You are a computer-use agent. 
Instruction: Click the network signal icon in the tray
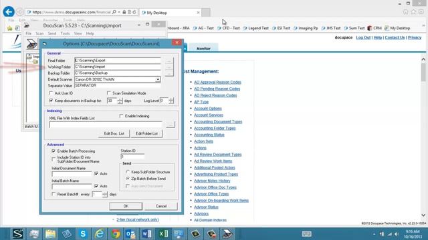(x=390, y=234)
